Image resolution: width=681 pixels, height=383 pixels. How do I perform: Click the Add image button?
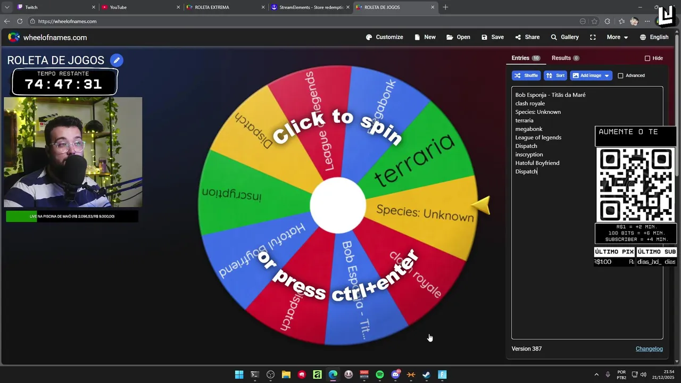pyautogui.click(x=586, y=76)
